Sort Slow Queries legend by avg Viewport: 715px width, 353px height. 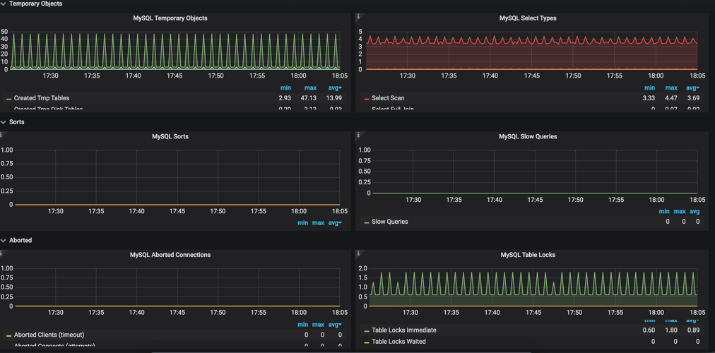point(695,211)
